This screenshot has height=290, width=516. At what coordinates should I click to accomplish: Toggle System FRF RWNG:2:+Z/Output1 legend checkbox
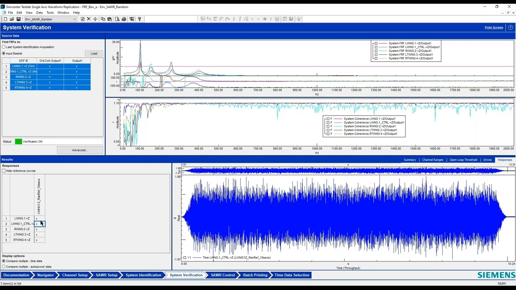click(x=376, y=51)
